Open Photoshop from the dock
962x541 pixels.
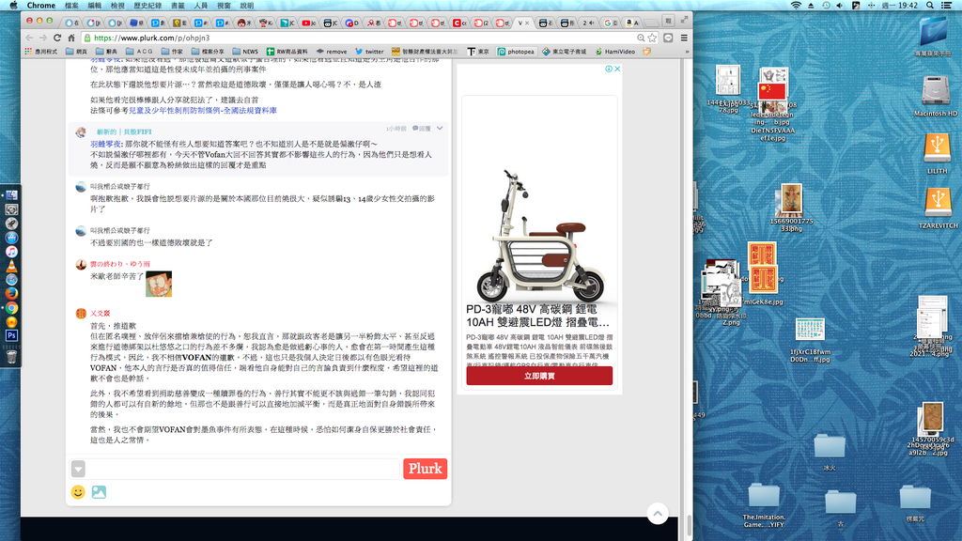tap(11, 335)
